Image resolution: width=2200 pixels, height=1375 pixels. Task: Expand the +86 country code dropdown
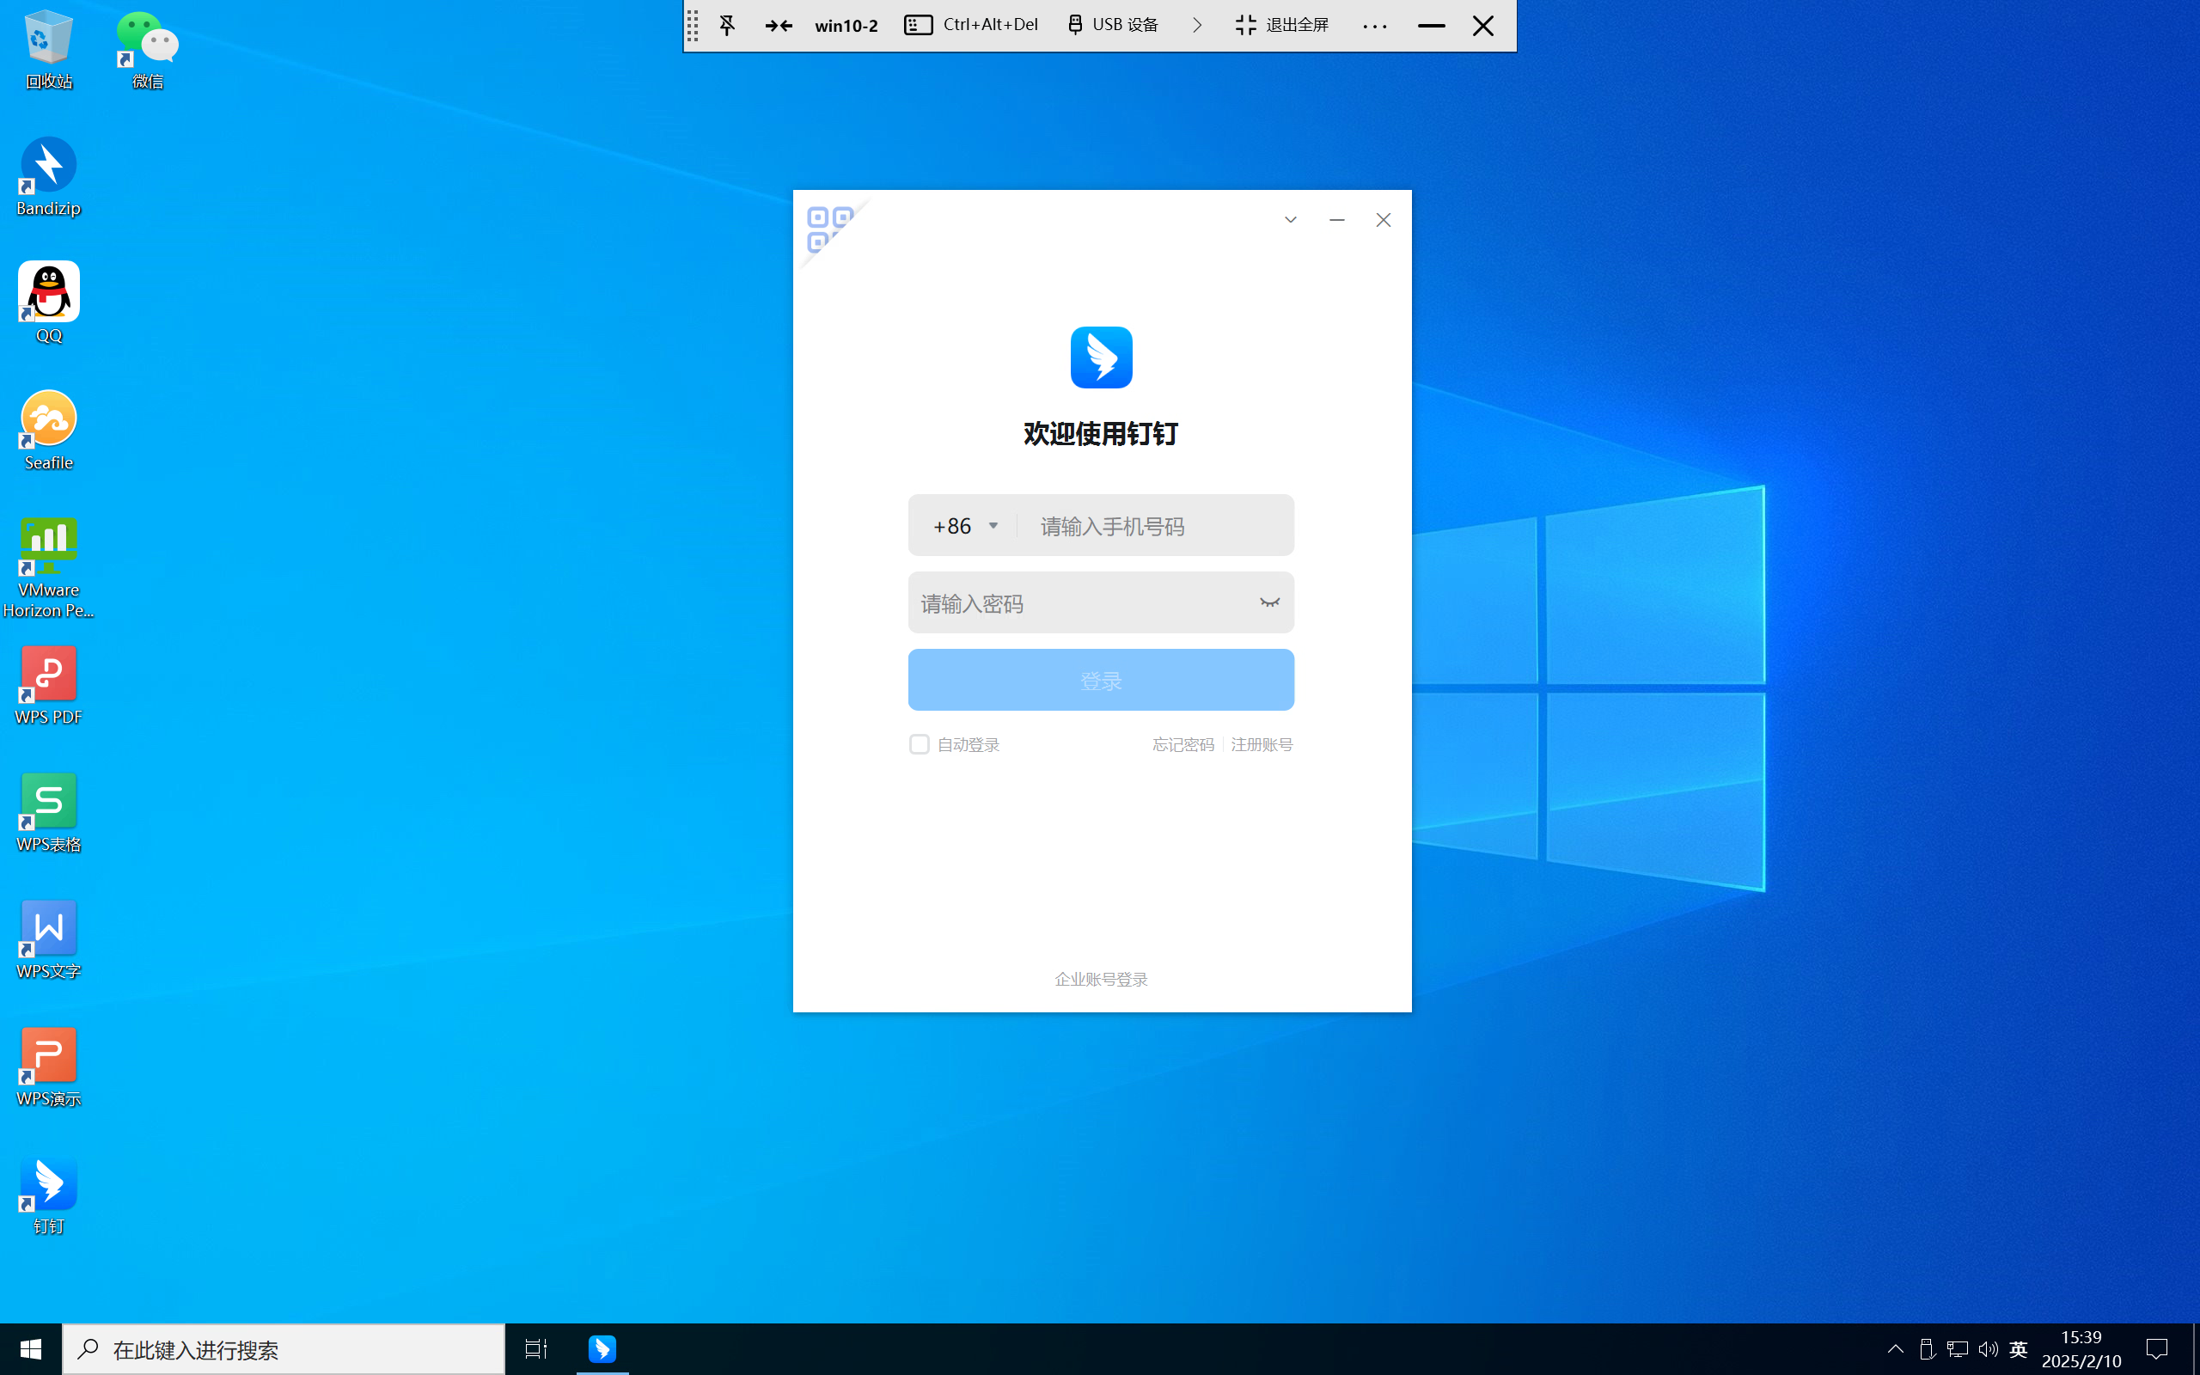[965, 526]
